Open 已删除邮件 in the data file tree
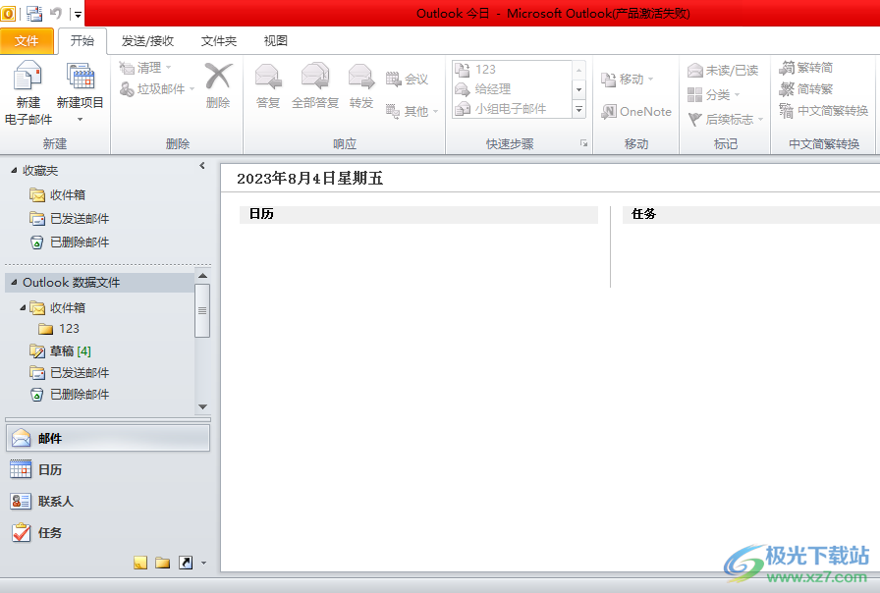Screen dimensions: 880x593 coord(69,395)
